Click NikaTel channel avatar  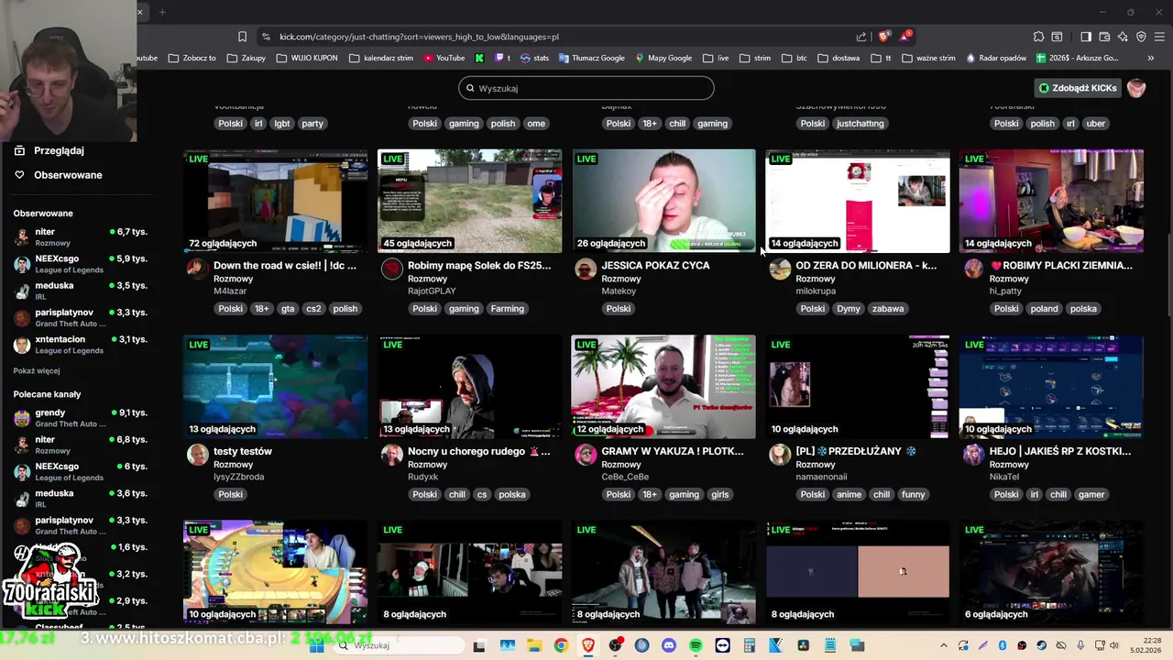pos(973,455)
